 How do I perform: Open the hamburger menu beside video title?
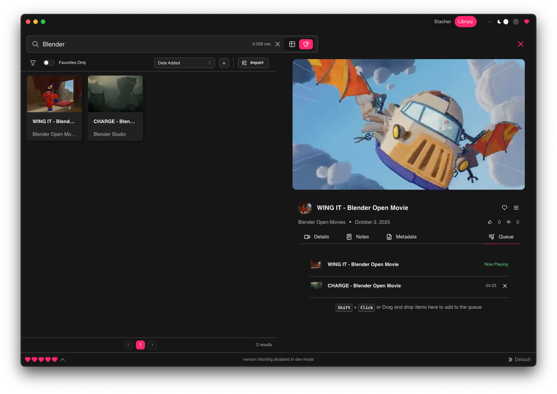point(516,208)
